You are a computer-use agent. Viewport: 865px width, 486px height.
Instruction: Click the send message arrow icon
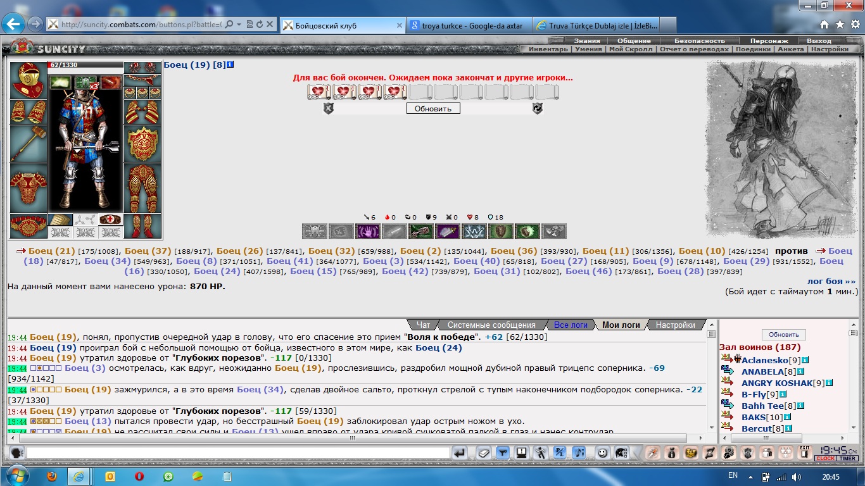pyautogui.click(x=460, y=452)
